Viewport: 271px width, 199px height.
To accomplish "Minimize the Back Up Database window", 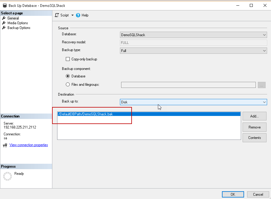I will [x=238, y=5].
